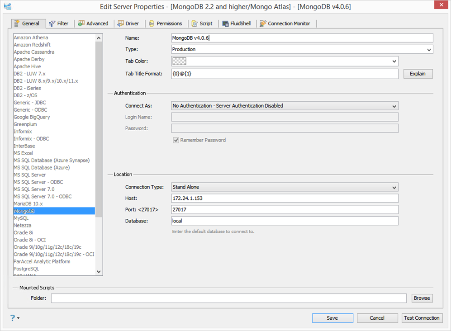Click the Database field showing local
The image size is (451, 331).
(x=285, y=221)
